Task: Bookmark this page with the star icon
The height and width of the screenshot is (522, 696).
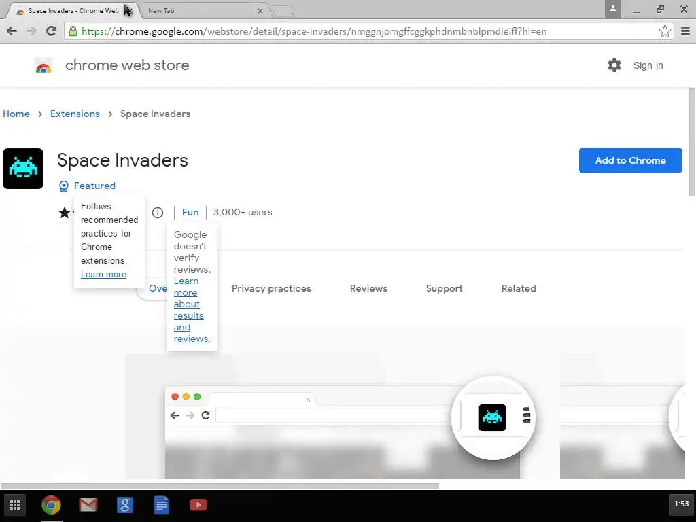Action: tap(665, 31)
